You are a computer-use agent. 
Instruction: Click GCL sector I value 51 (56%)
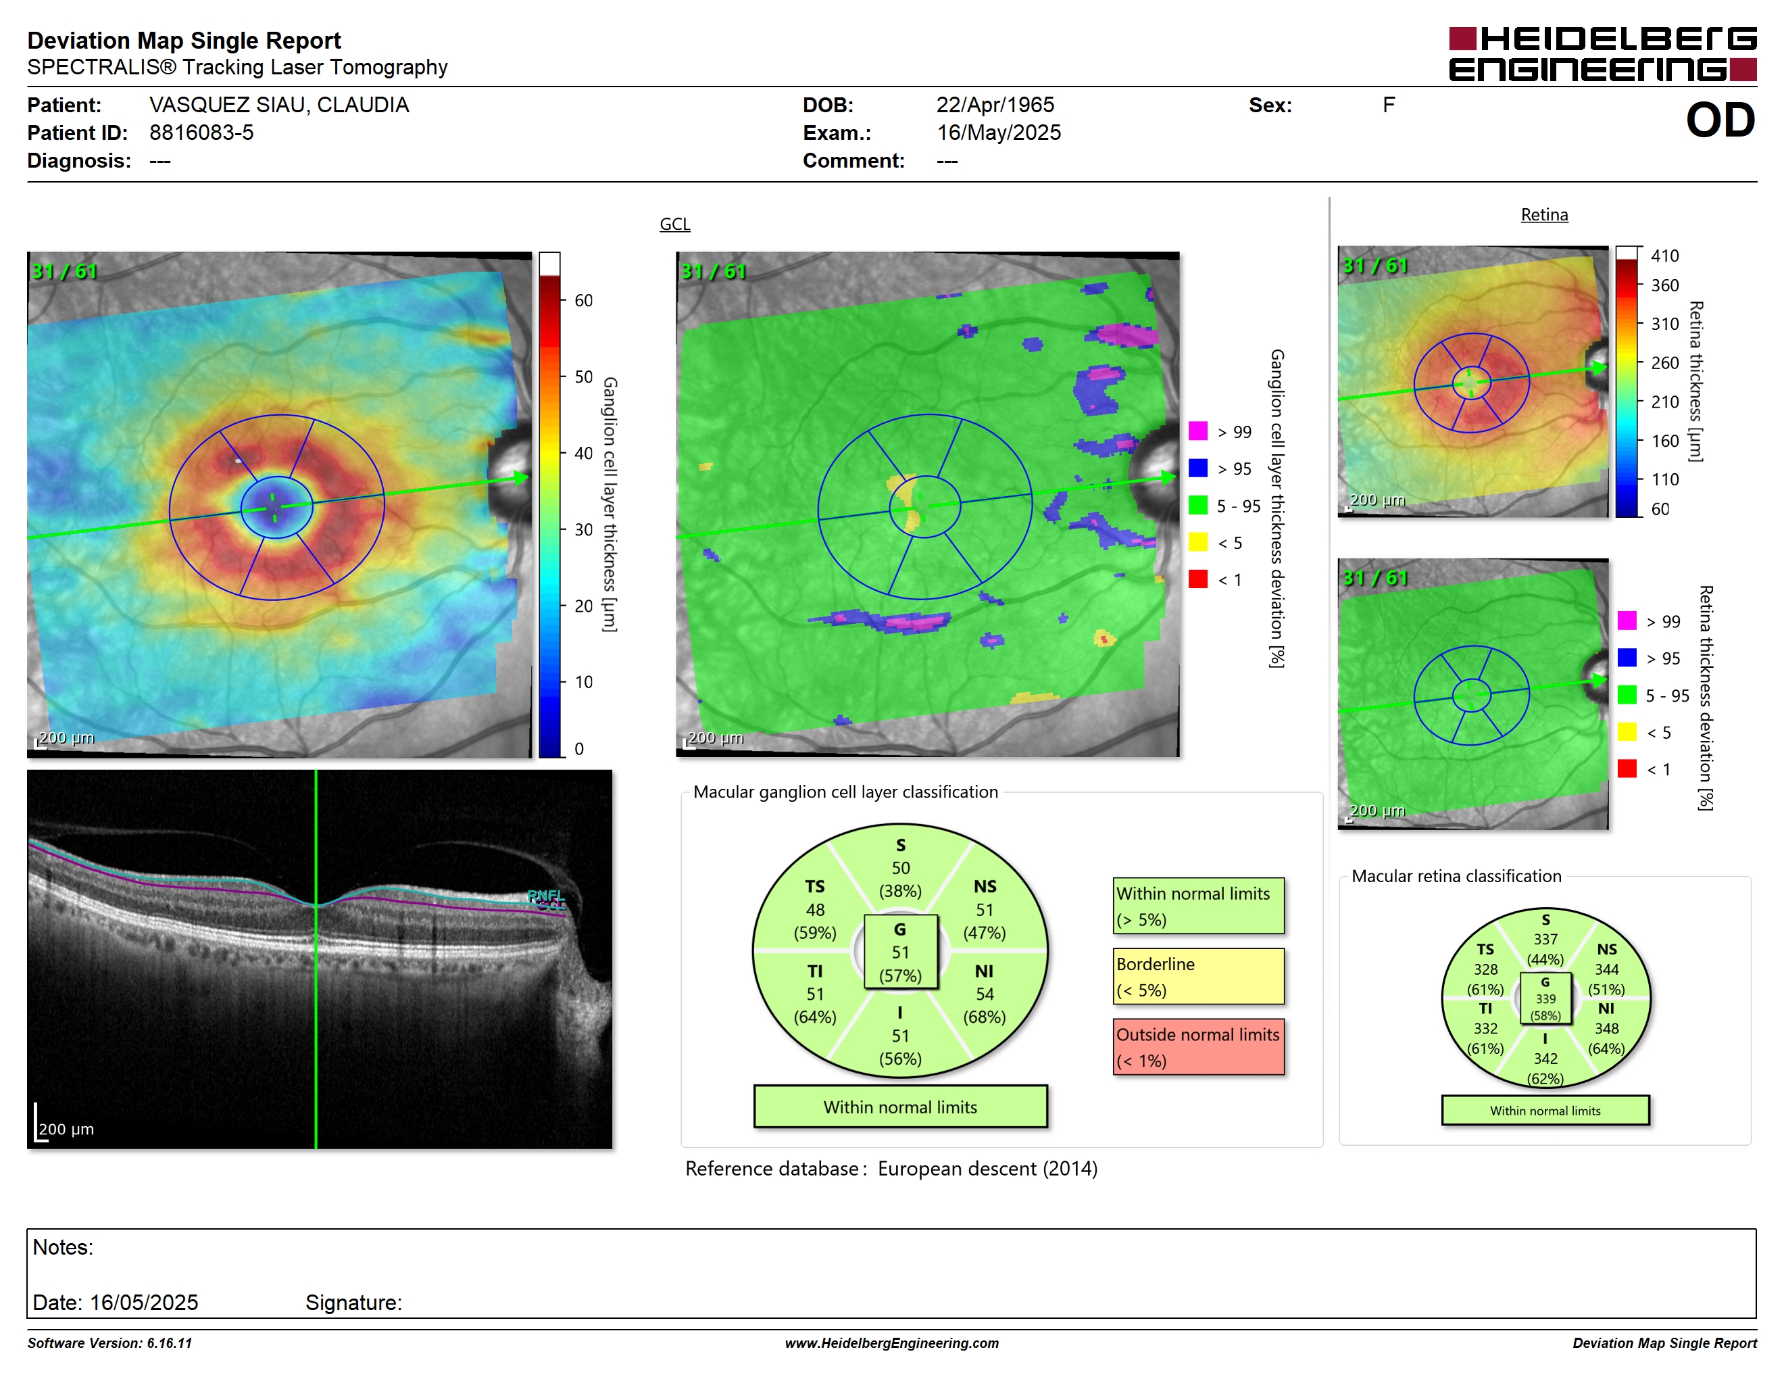click(x=900, y=1046)
